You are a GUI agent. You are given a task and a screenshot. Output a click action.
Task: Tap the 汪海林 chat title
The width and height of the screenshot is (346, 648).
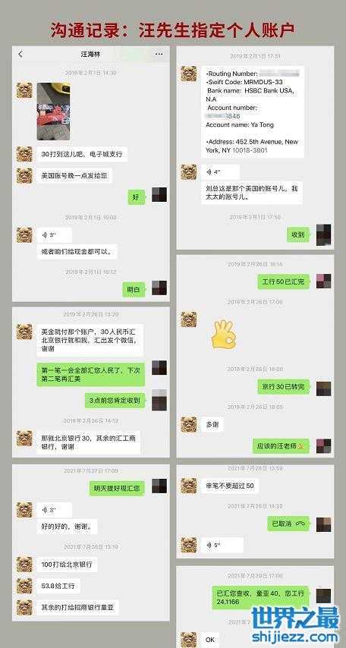pos(90,54)
